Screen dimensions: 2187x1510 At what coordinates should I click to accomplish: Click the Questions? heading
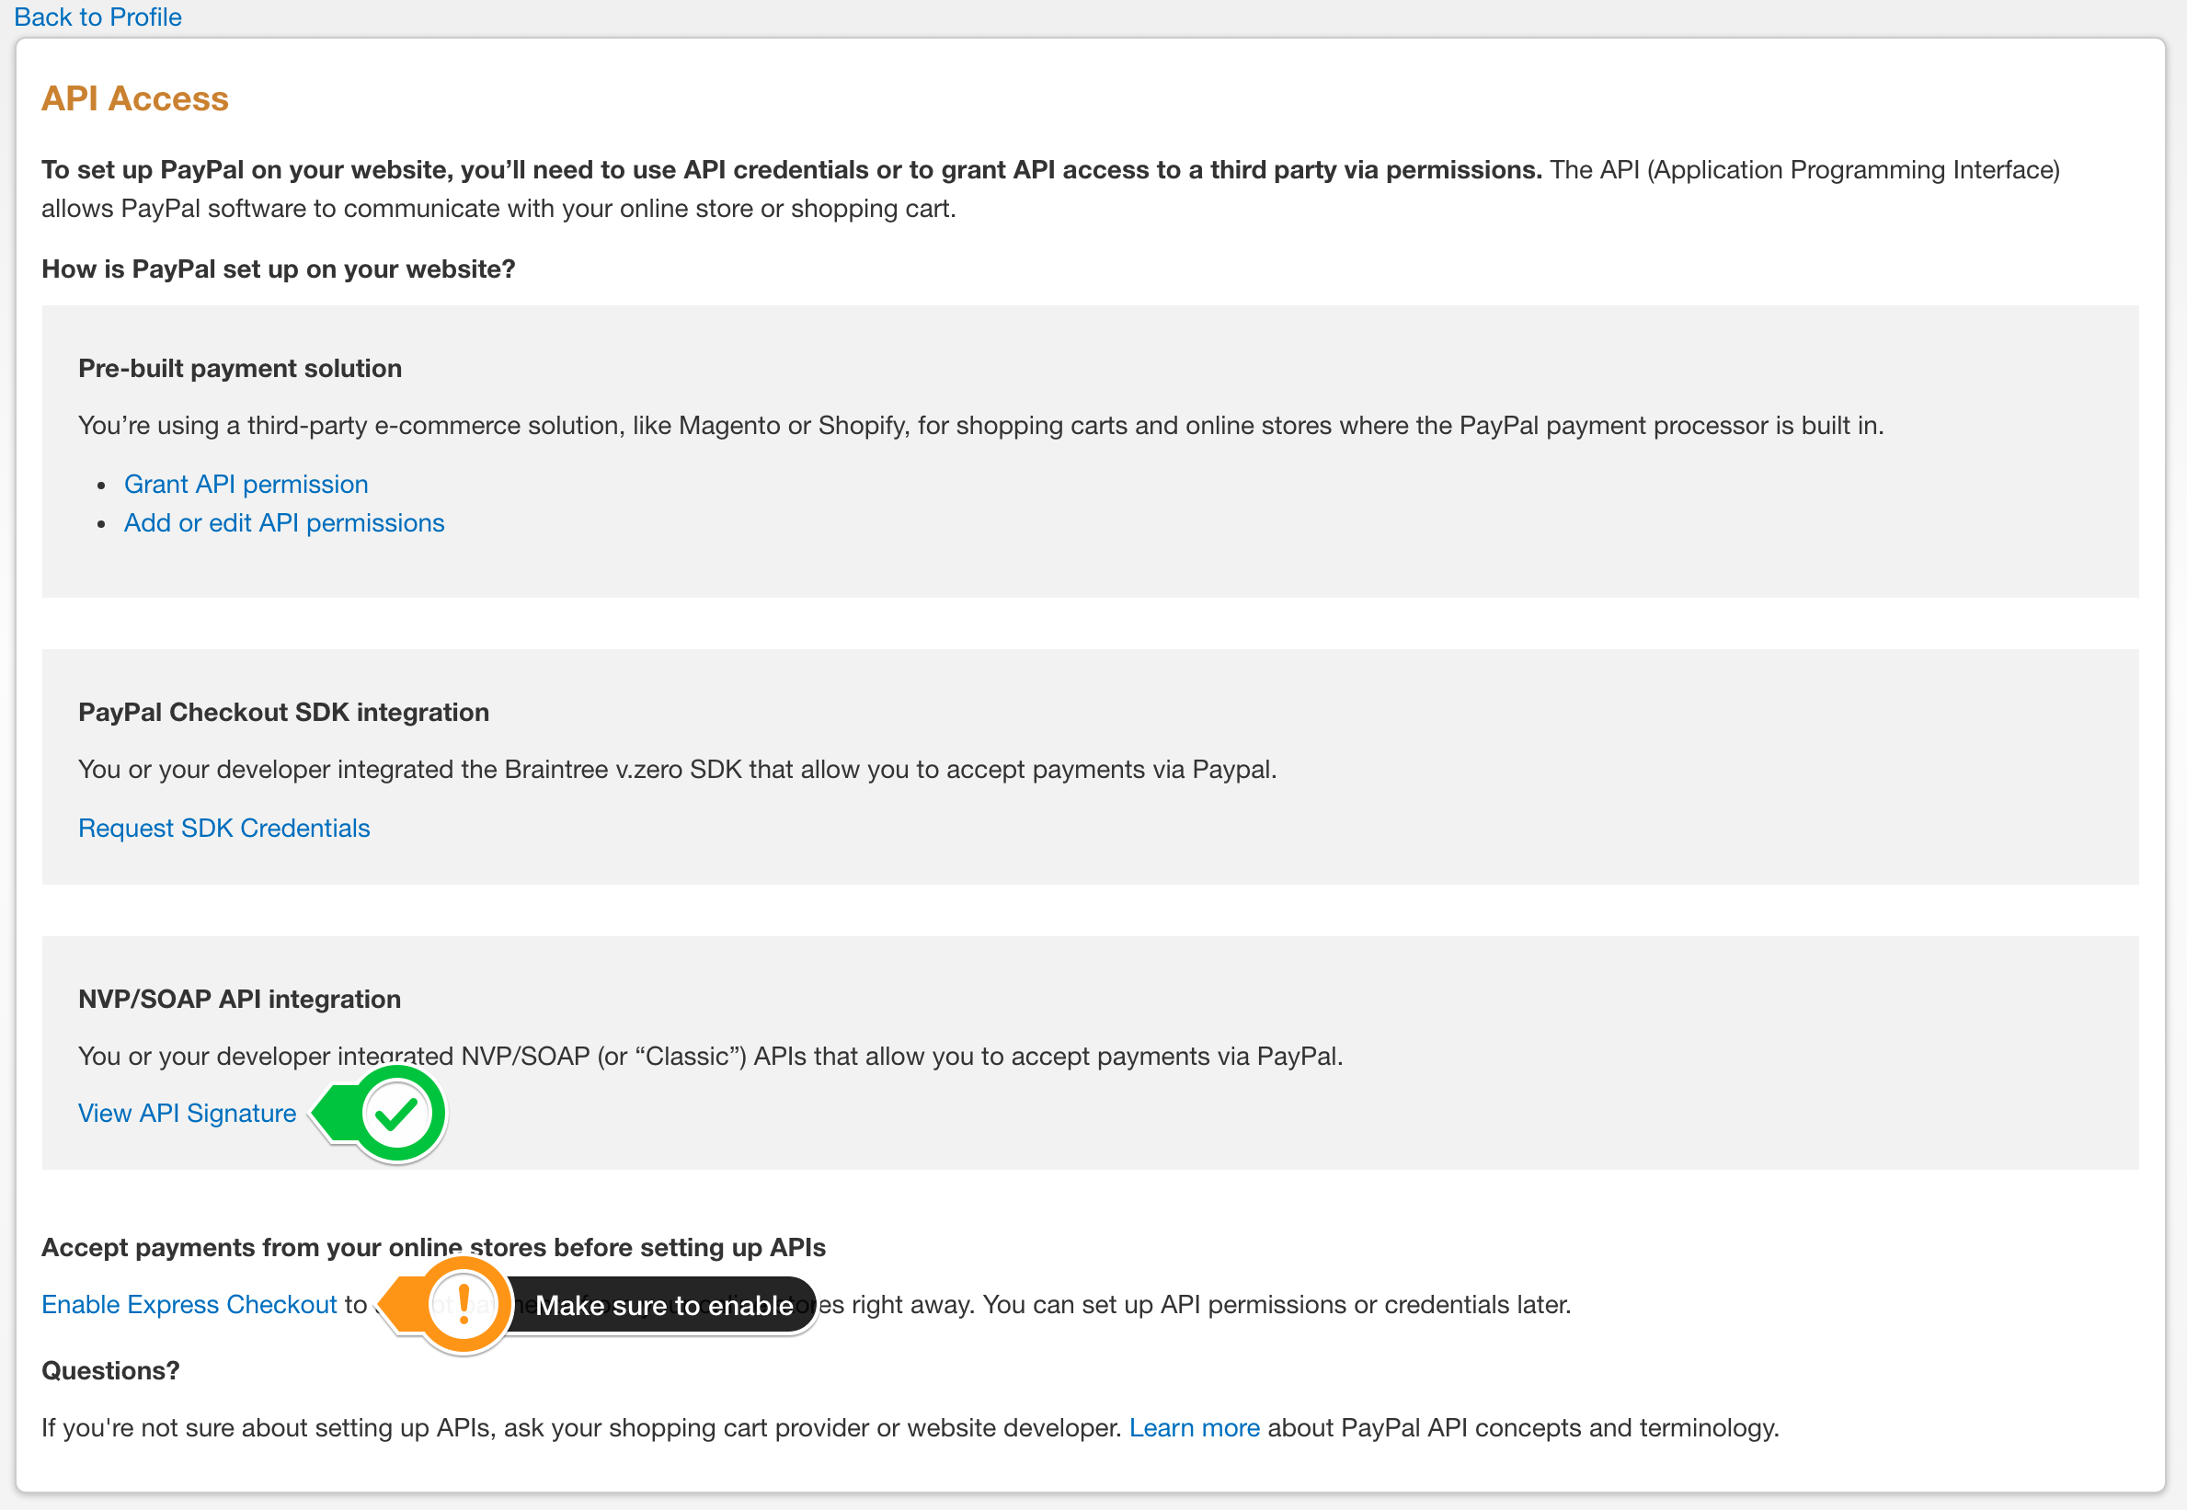tap(109, 1370)
